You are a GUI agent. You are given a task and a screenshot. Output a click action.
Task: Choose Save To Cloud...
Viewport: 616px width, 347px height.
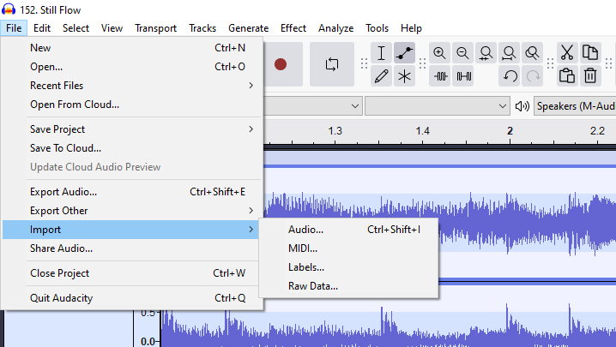click(131, 148)
